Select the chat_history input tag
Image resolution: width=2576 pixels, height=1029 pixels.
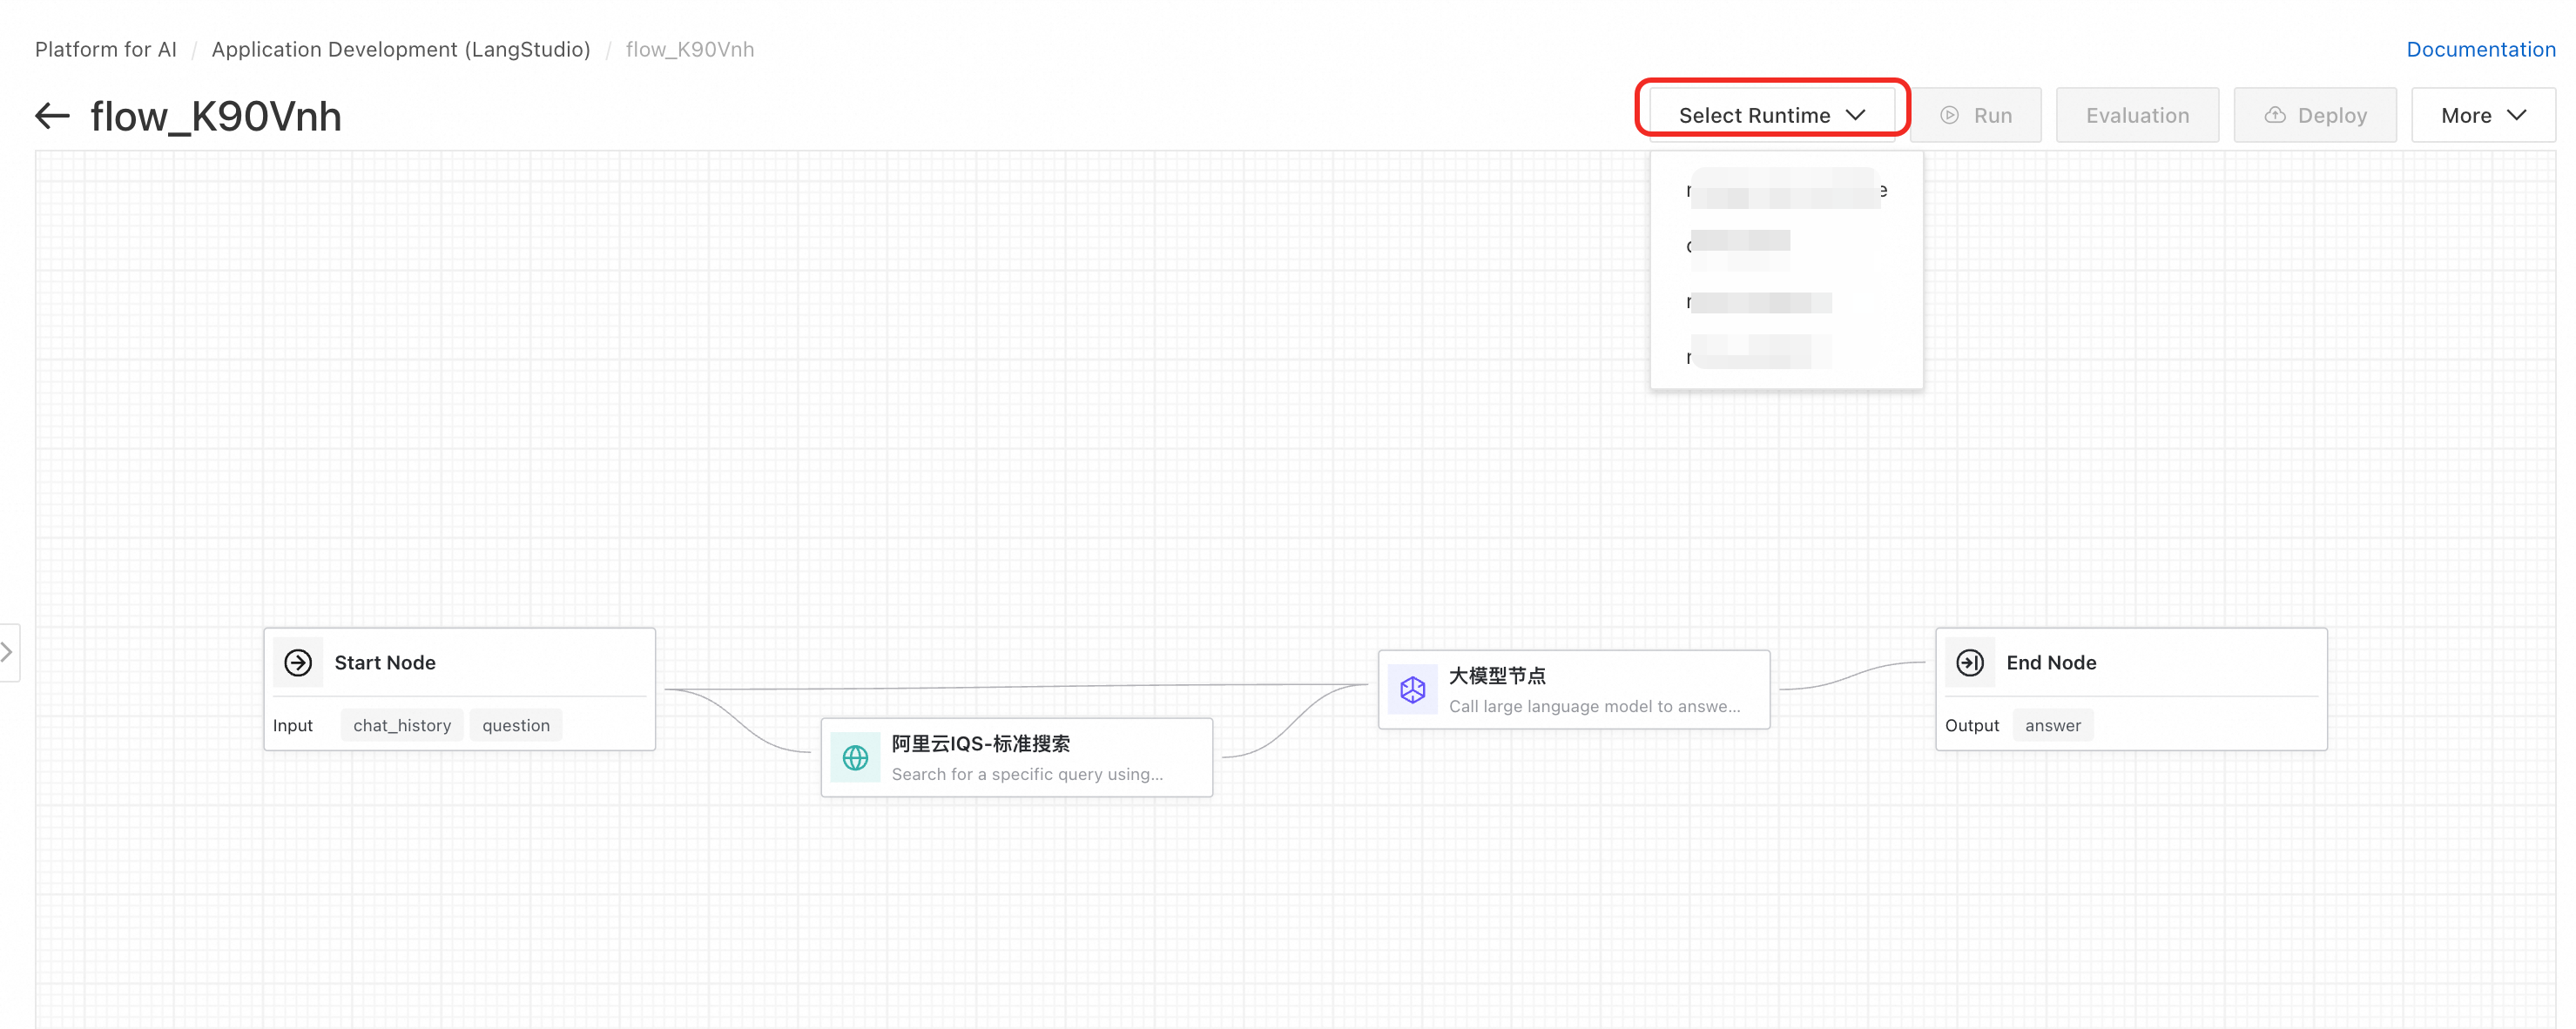tap(402, 725)
